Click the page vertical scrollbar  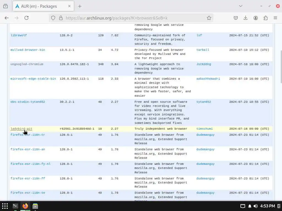[x=281, y=66]
